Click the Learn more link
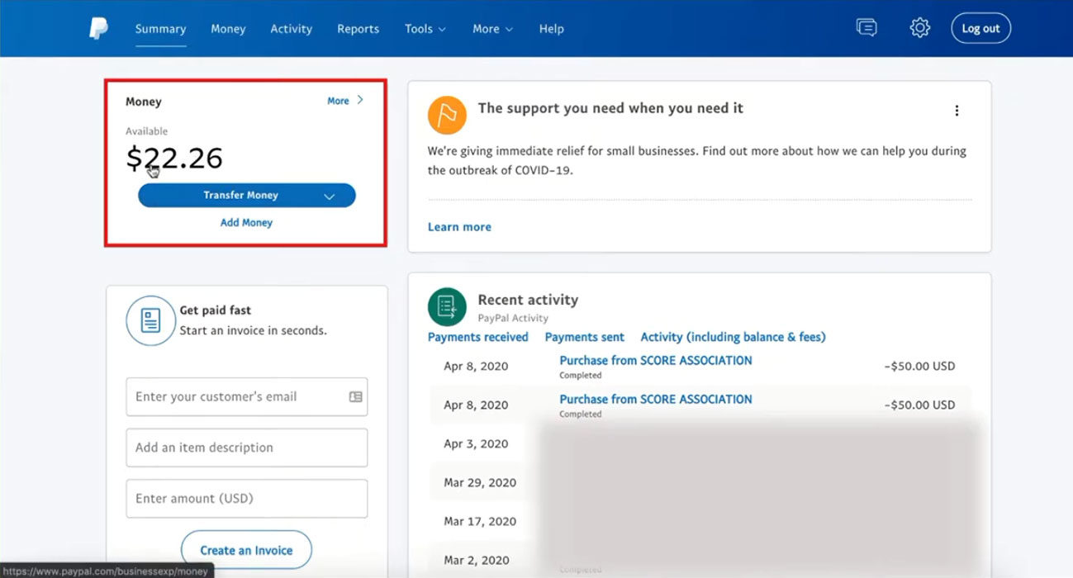This screenshot has width=1073, height=578. [459, 227]
